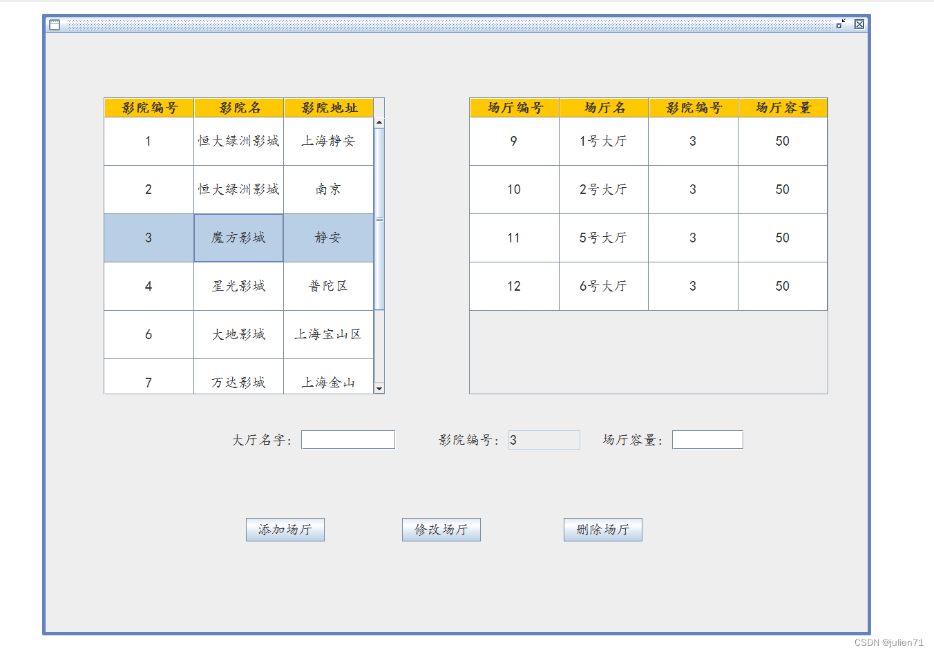Select the 上海静安 address cell

(329, 142)
